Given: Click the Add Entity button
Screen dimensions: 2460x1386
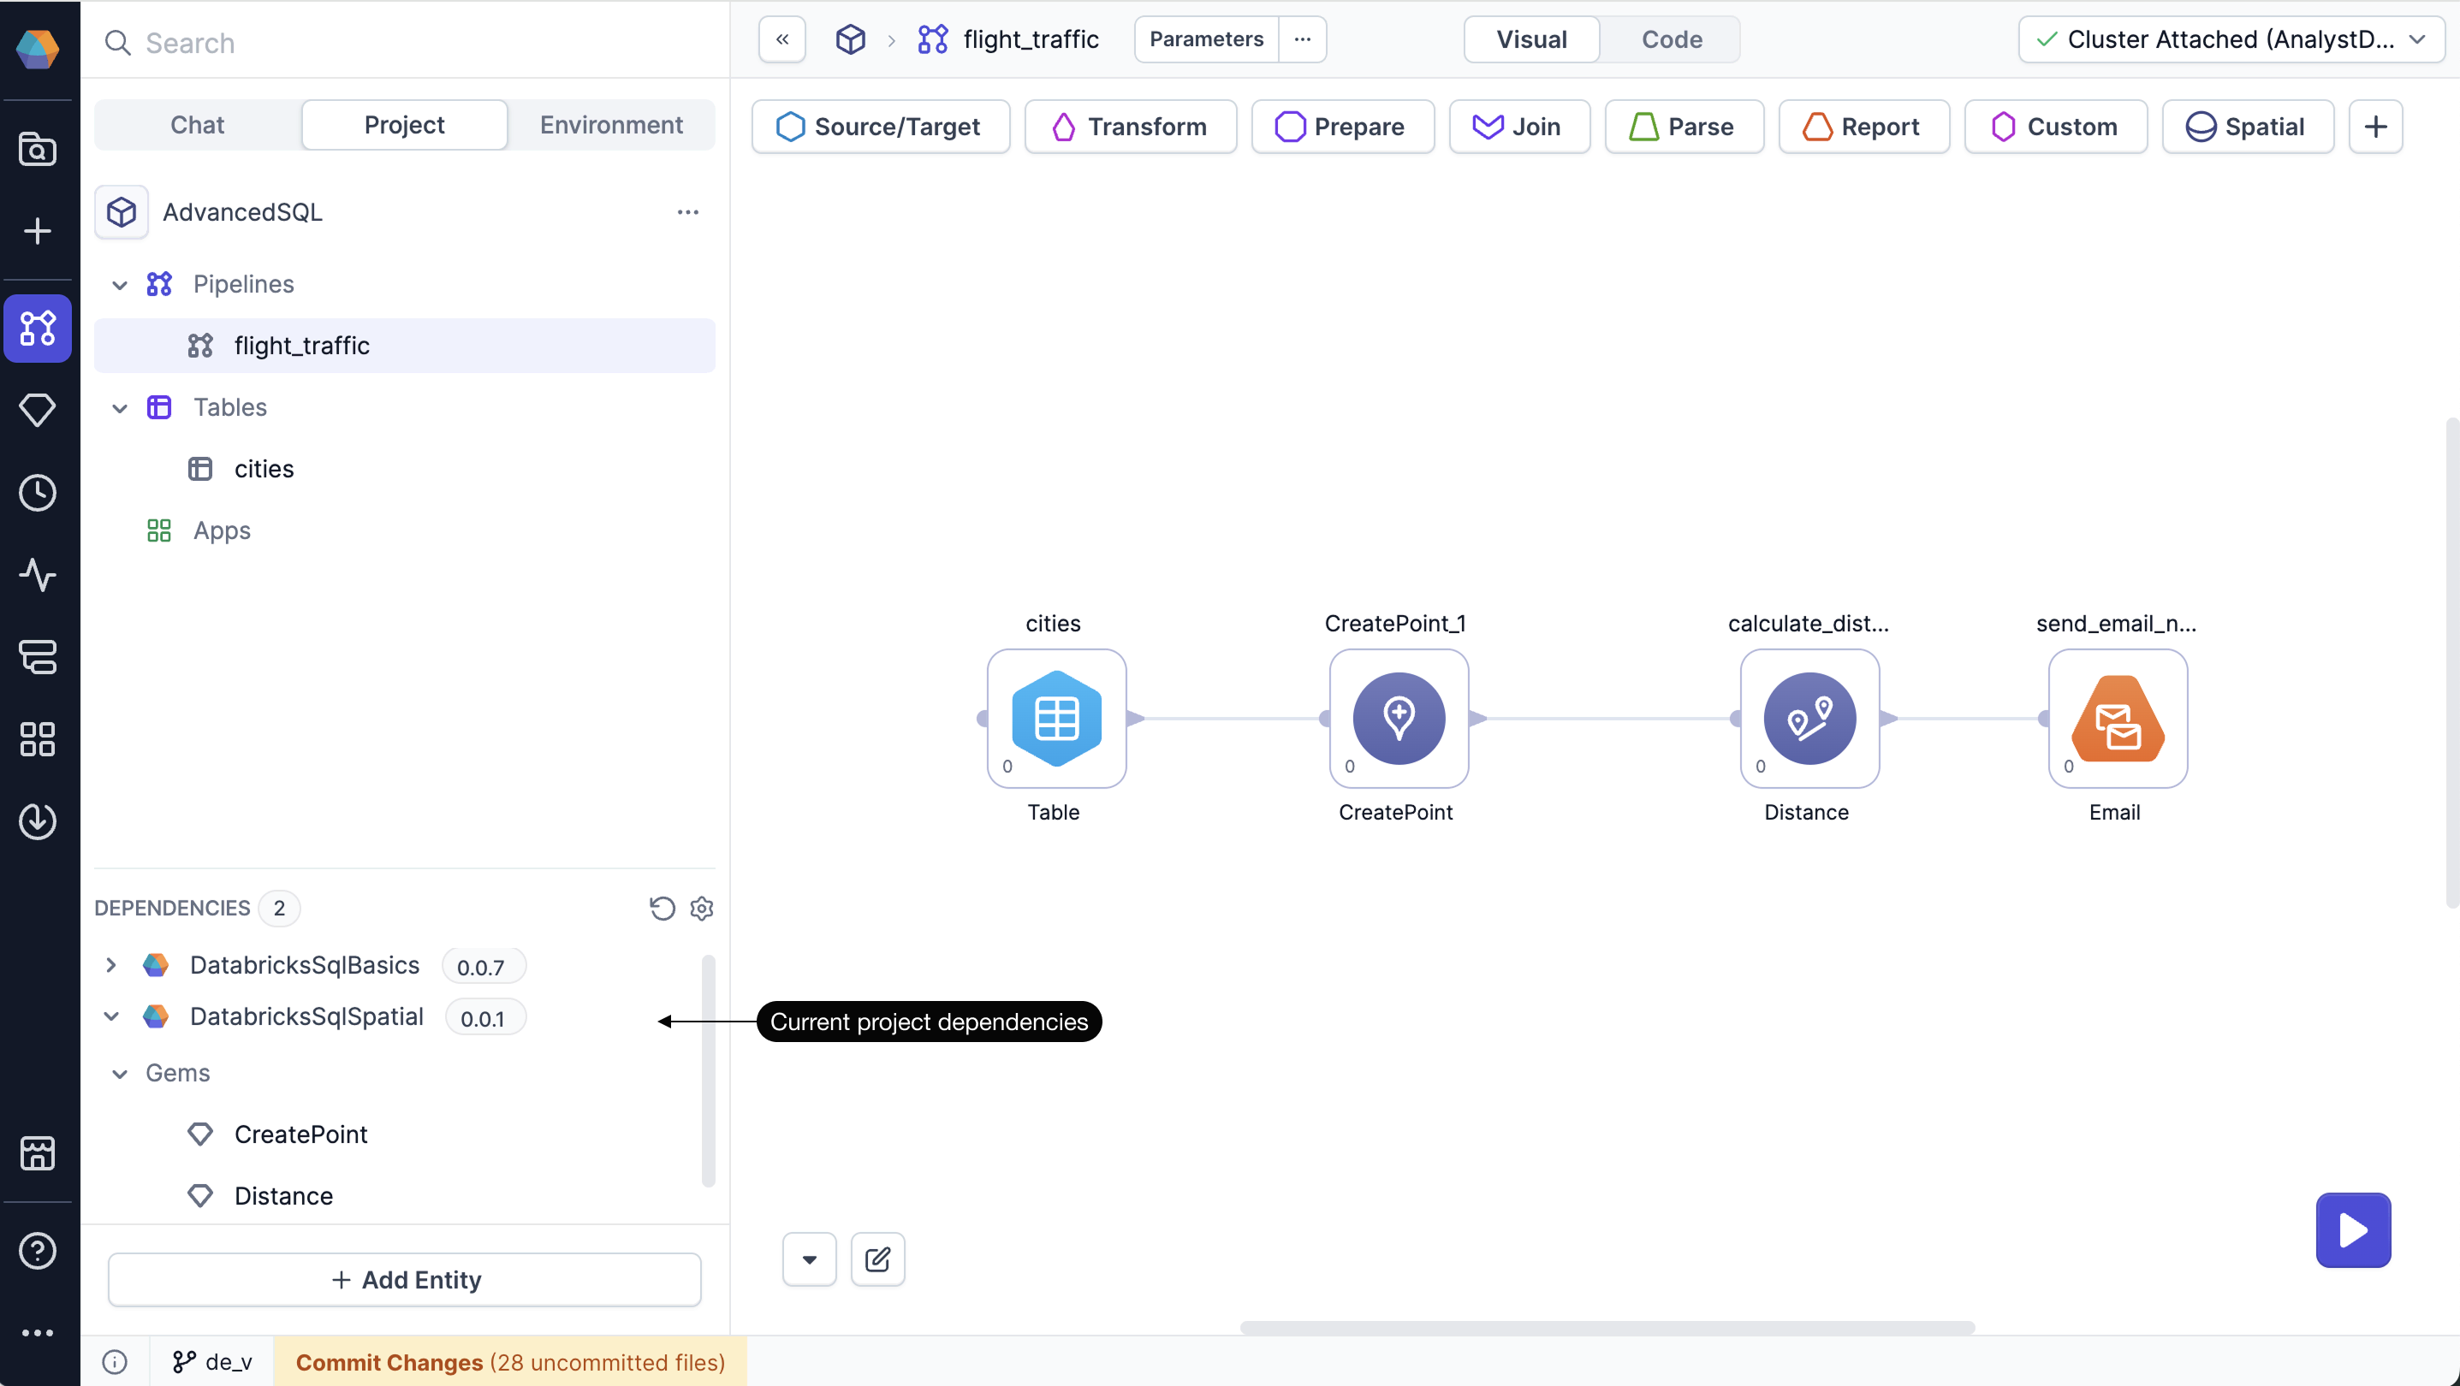Looking at the screenshot, I should point(404,1280).
